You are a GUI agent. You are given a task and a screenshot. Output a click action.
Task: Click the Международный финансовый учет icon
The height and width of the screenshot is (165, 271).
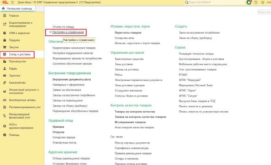(x=5, y=116)
